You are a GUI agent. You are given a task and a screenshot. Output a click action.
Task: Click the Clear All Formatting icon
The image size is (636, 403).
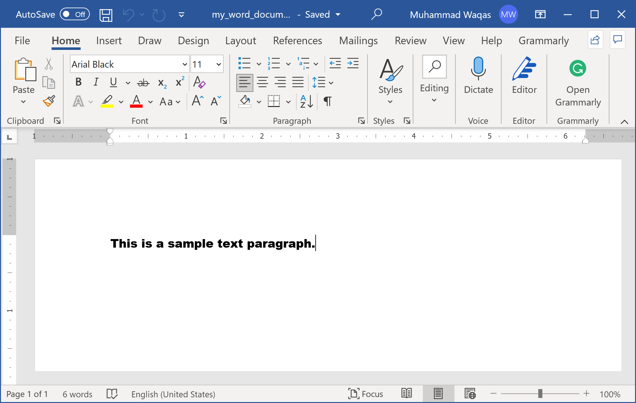[199, 82]
